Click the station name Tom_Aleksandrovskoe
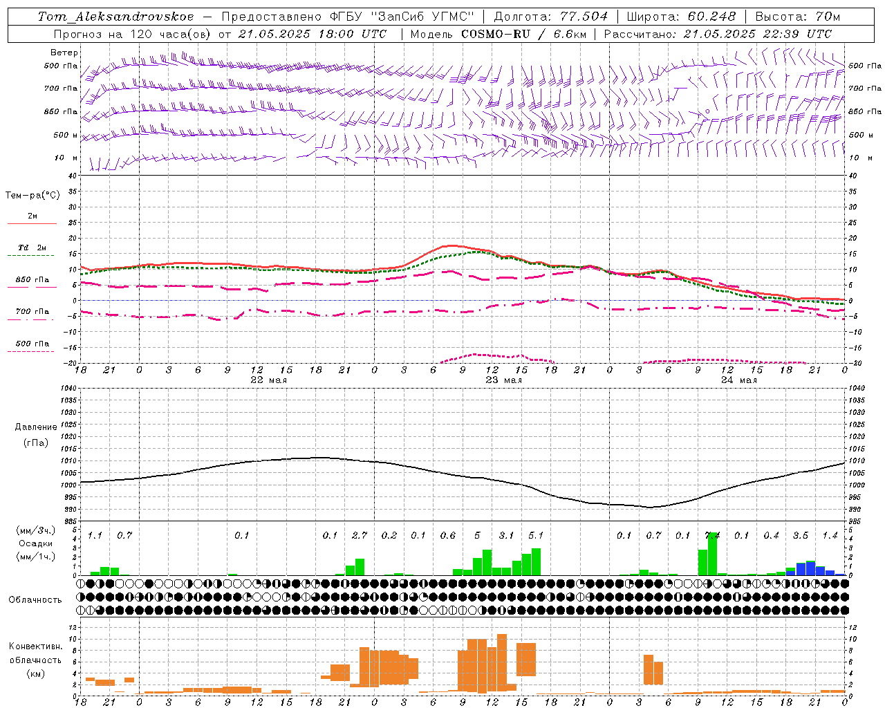 coord(116,17)
